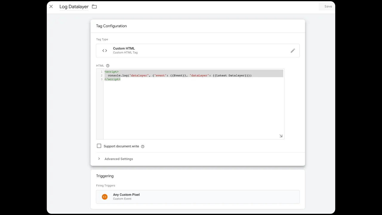Open the HTML field help icon
This screenshot has width=382, height=215.
click(x=108, y=66)
